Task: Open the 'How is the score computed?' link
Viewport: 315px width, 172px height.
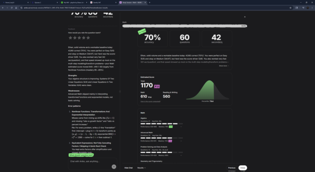Action: pyautogui.click(x=150, y=102)
